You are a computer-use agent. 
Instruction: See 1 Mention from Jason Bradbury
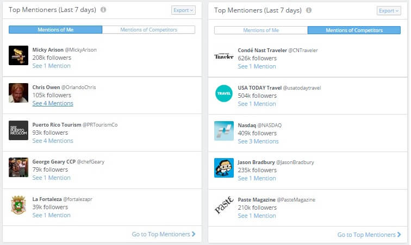(x=257, y=178)
